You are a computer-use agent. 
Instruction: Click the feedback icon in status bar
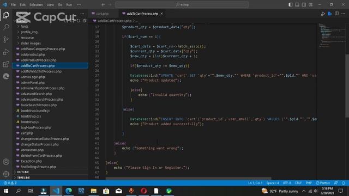pyautogui.click(x=336, y=183)
